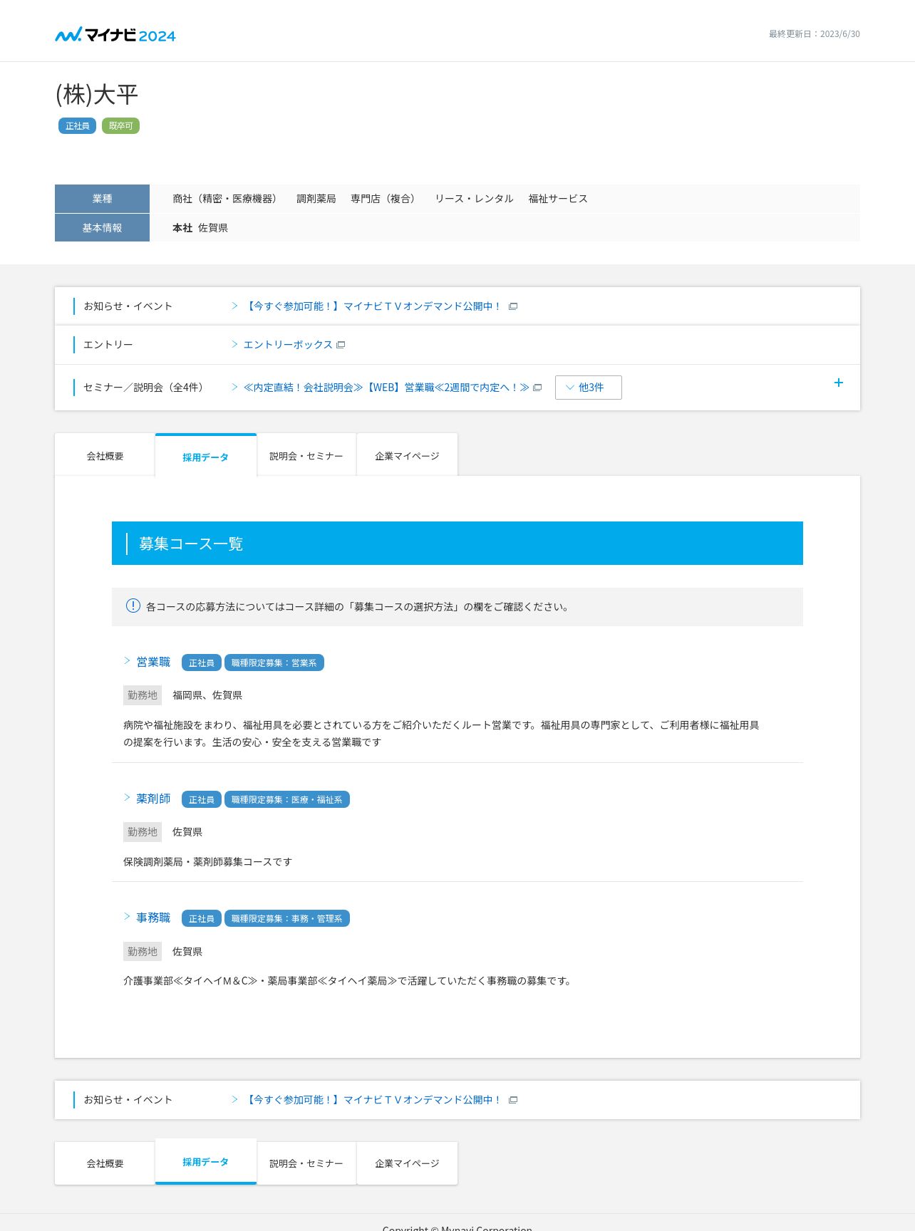Click the 既卒可 badge
915x1231 pixels.
120,126
